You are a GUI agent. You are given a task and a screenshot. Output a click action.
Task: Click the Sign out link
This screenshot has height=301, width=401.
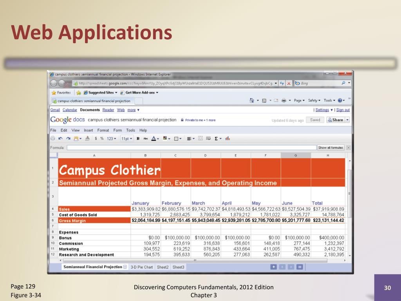(x=343, y=110)
